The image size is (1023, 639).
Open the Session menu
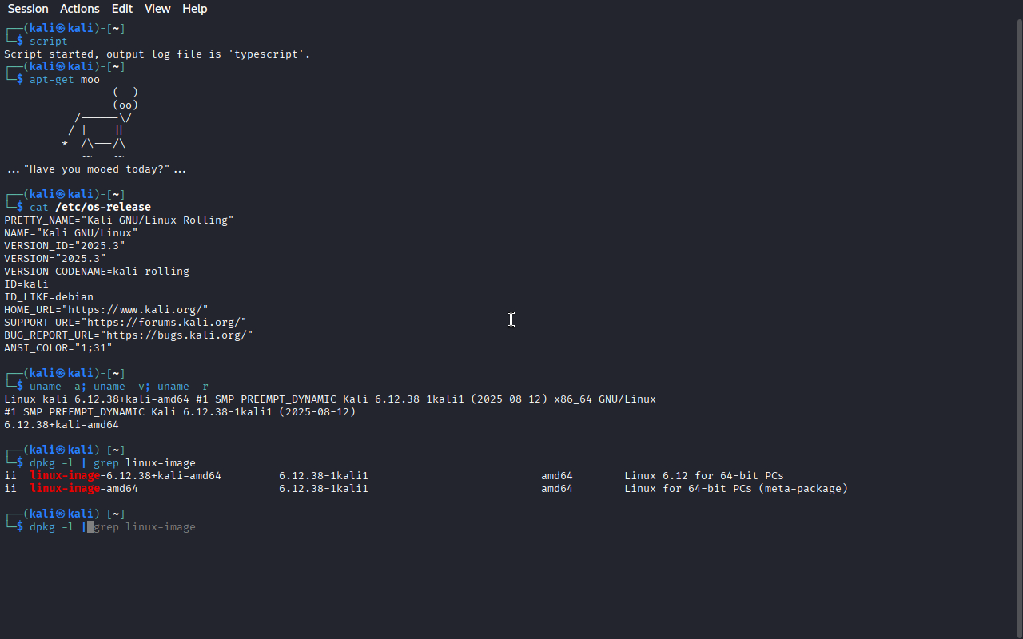pos(28,9)
